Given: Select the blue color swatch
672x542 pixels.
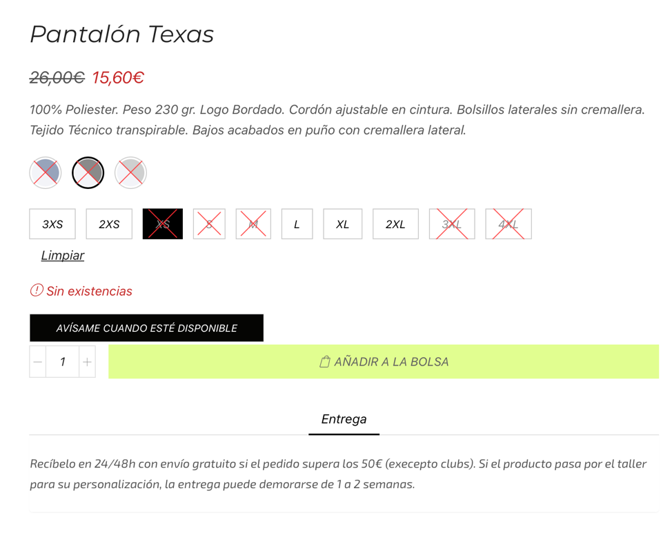Looking at the screenshot, I should point(46,172).
